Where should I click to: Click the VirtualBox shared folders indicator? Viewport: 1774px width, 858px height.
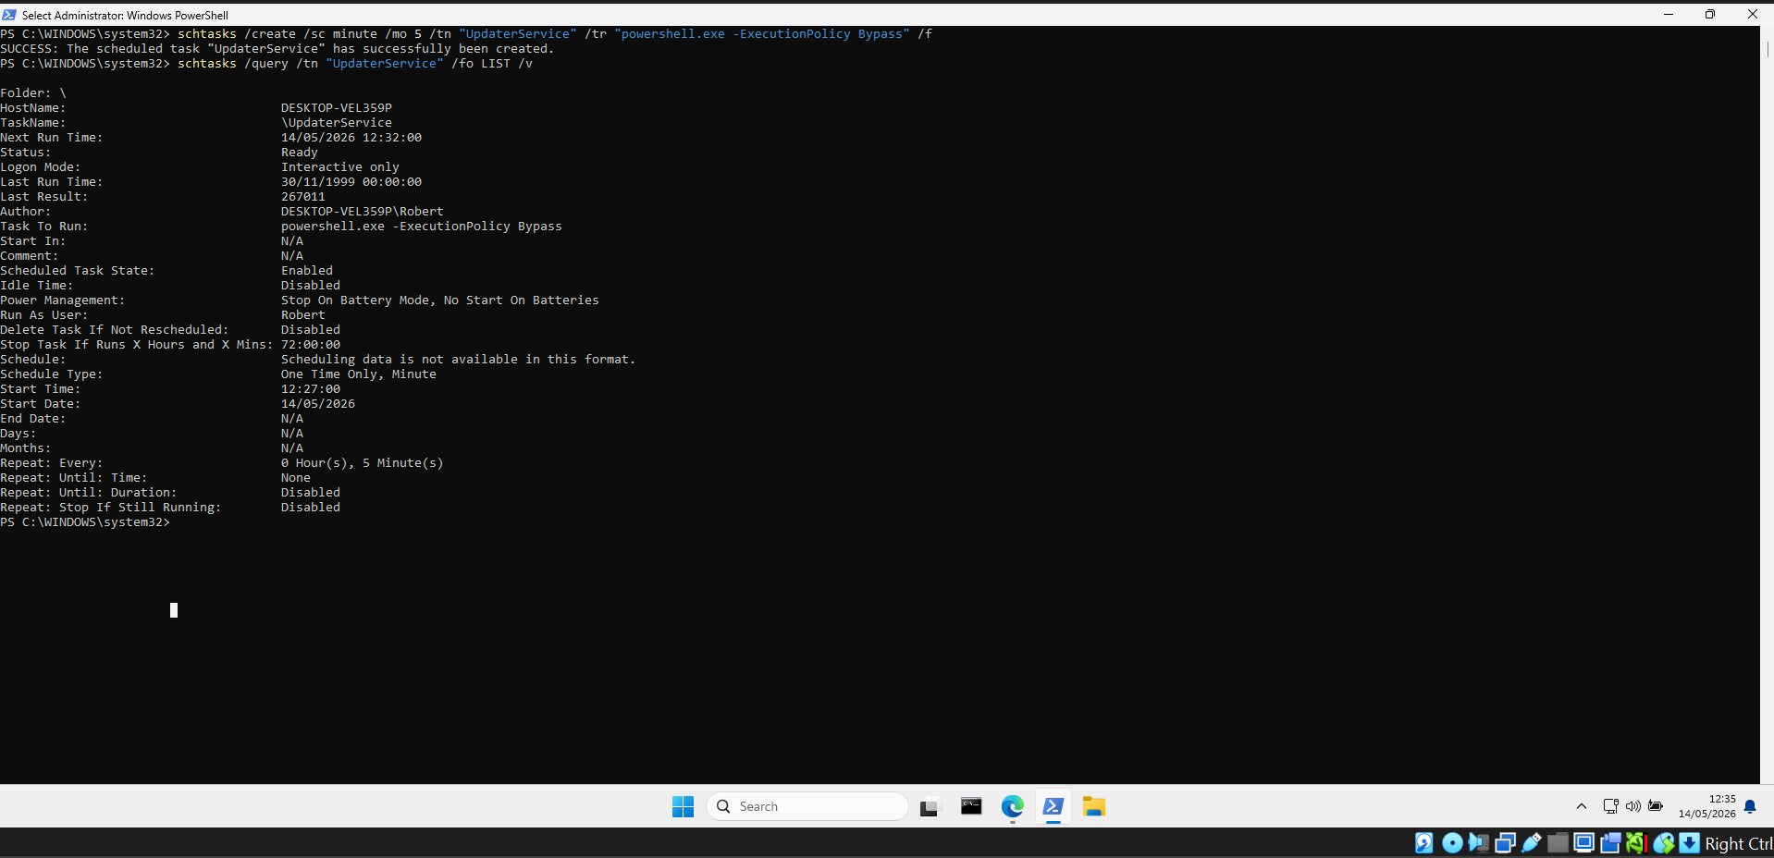click(1558, 843)
